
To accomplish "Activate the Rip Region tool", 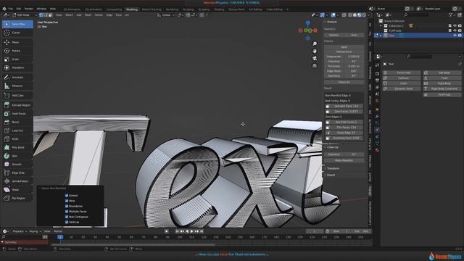I will coord(17,198).
